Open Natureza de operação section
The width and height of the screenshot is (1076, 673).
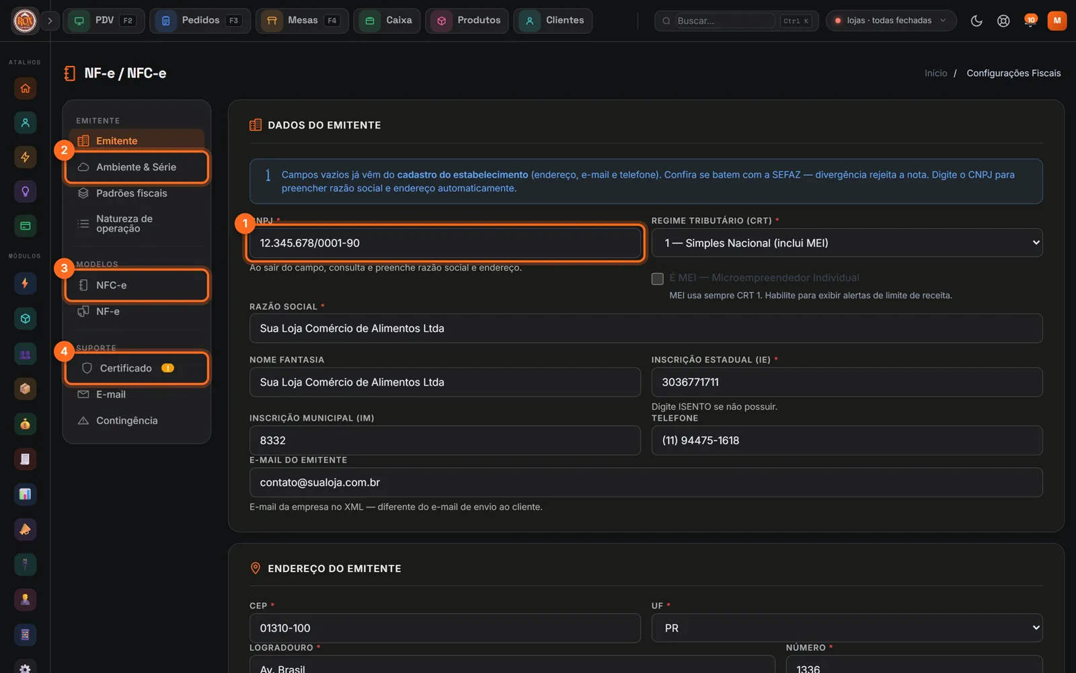coord(137,223)
